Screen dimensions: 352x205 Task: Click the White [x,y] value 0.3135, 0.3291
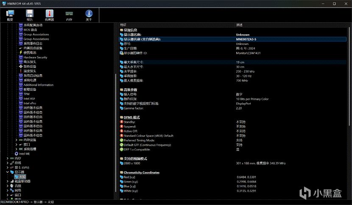(246, 191)
